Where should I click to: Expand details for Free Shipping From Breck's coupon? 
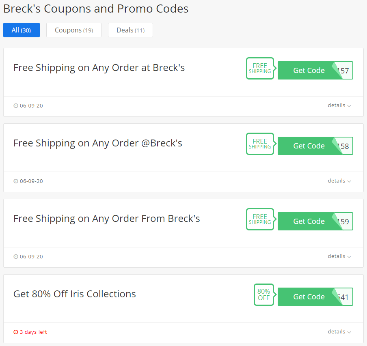339,256
